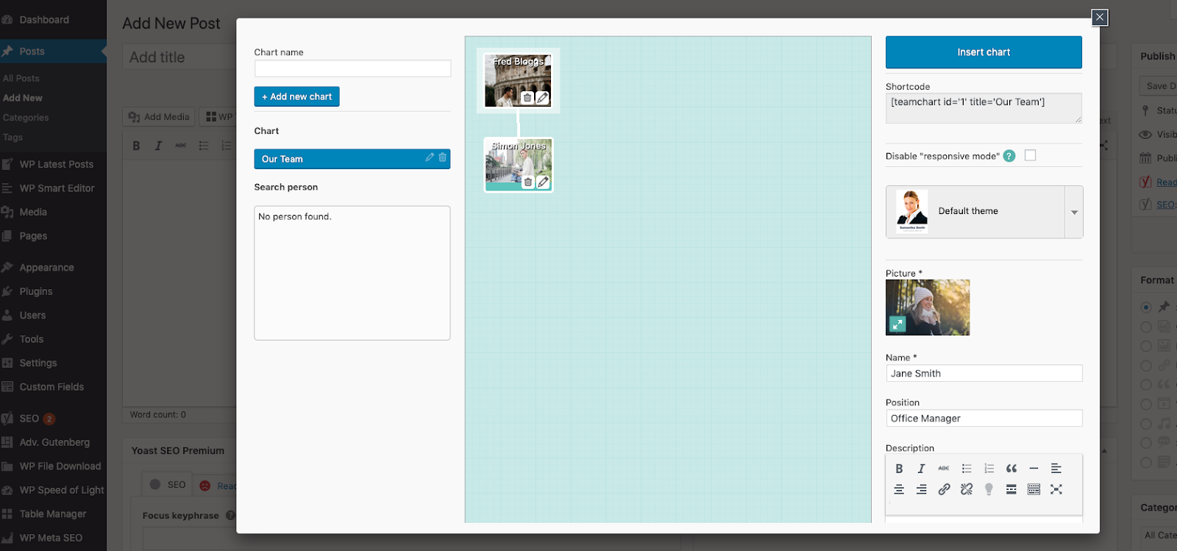Apply strikethrough in the Description editor
This screenshot has width=1177, height=551.
click(944, 469)
